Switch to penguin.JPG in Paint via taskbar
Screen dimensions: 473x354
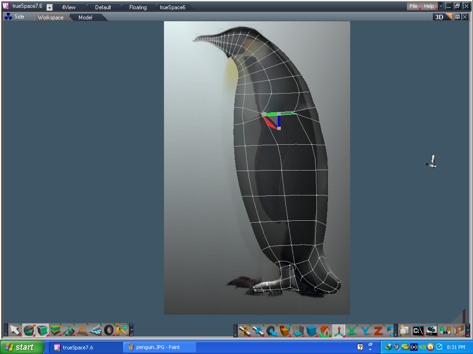[159, 347]
